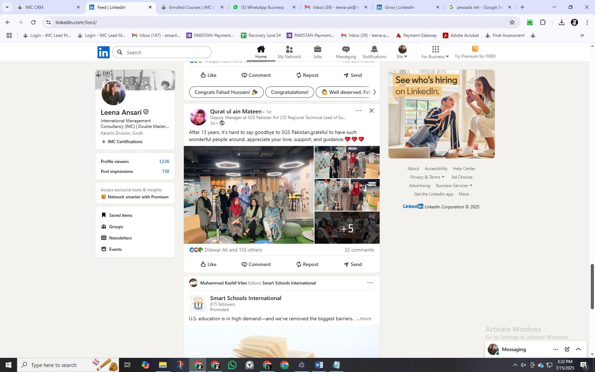The height and width of the screenshot is (372, 595).
Task: Open options on Smart Schools promoted post
Action: (370, 283)
